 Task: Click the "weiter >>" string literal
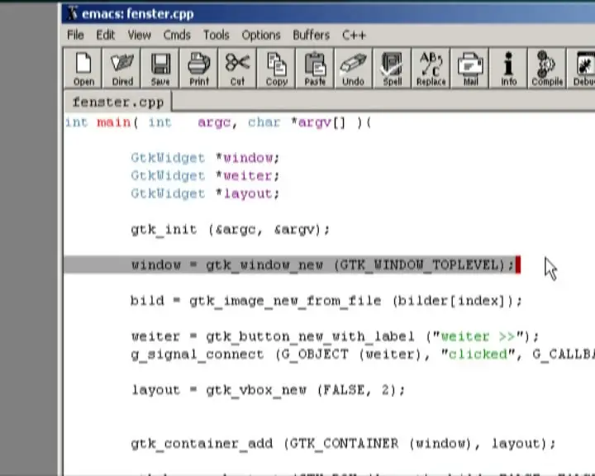tap(478, 336)
